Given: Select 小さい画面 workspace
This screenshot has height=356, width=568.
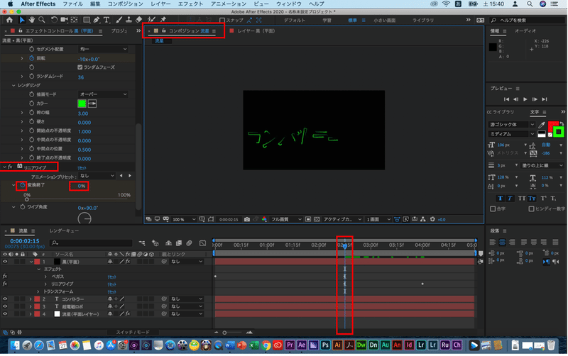Looking at the screenshot, I should 384,21.
